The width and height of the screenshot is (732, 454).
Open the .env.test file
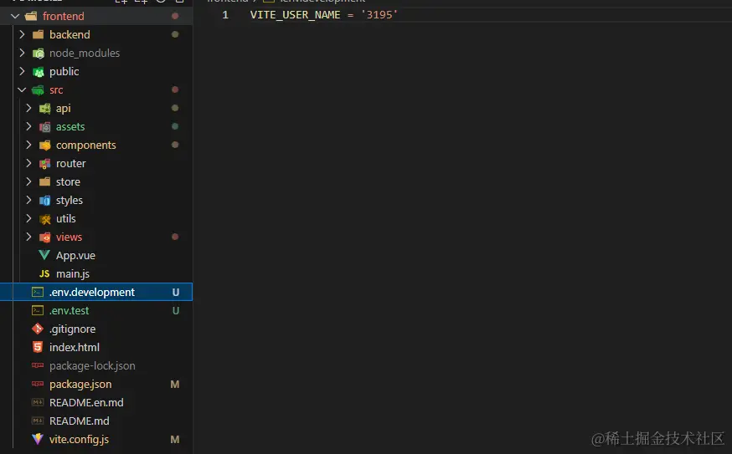(x=69, y=310)
